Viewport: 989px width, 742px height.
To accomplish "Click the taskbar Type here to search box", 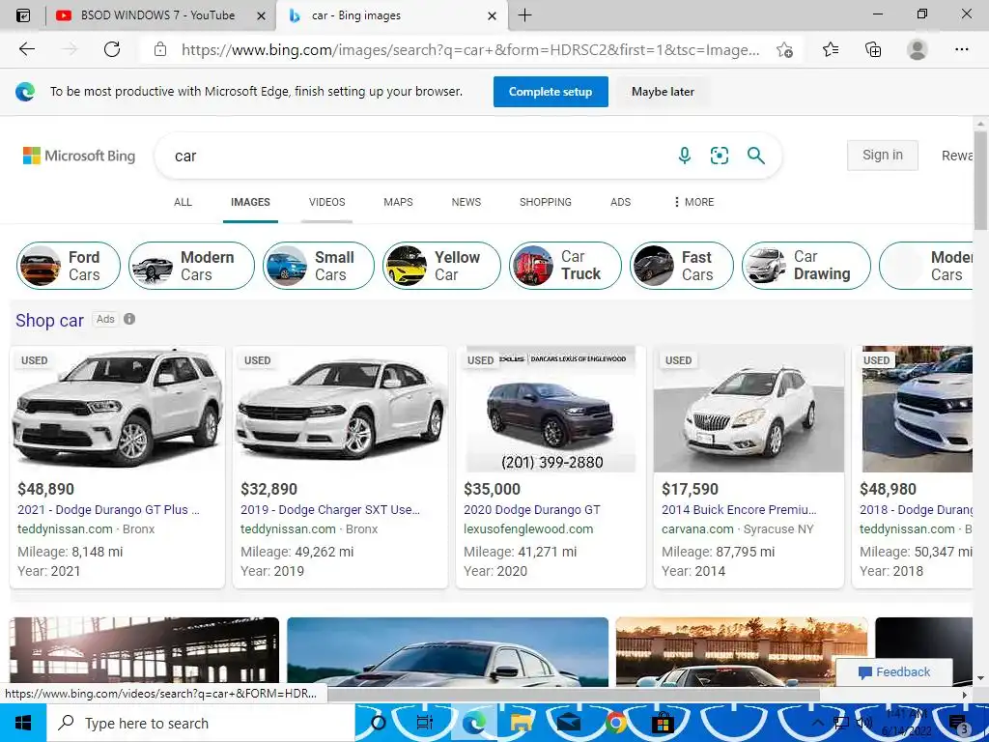I will point(201,723).
